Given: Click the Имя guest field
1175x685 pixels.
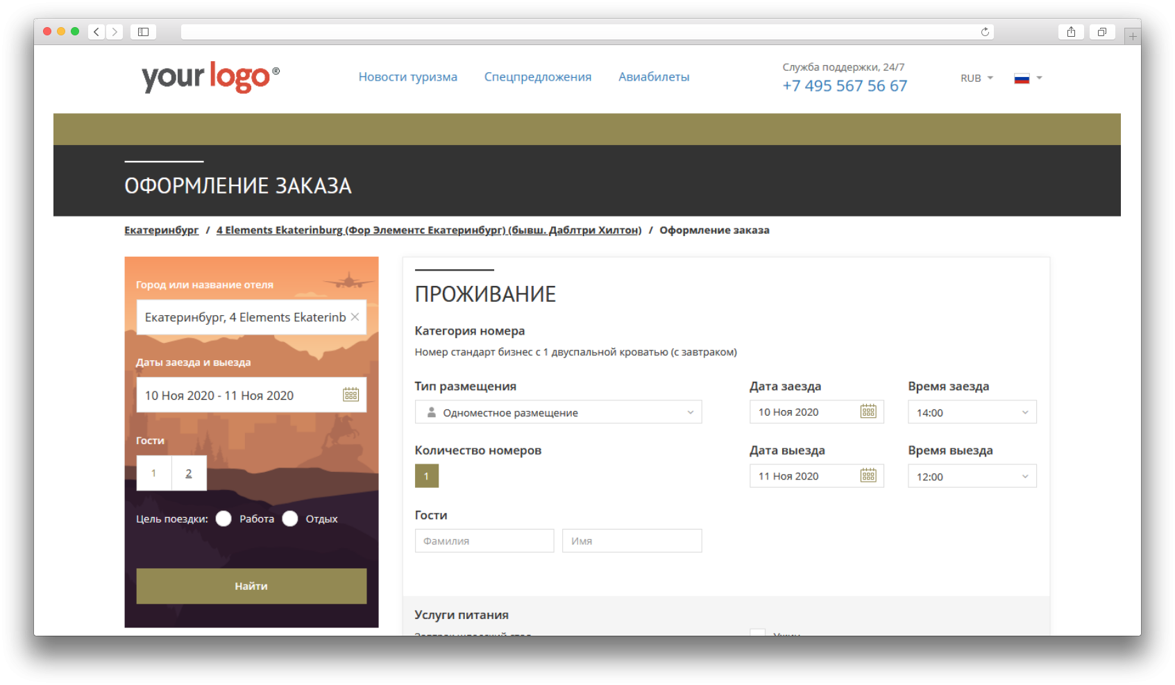Looking at the screenshot, I should point(632,541).
